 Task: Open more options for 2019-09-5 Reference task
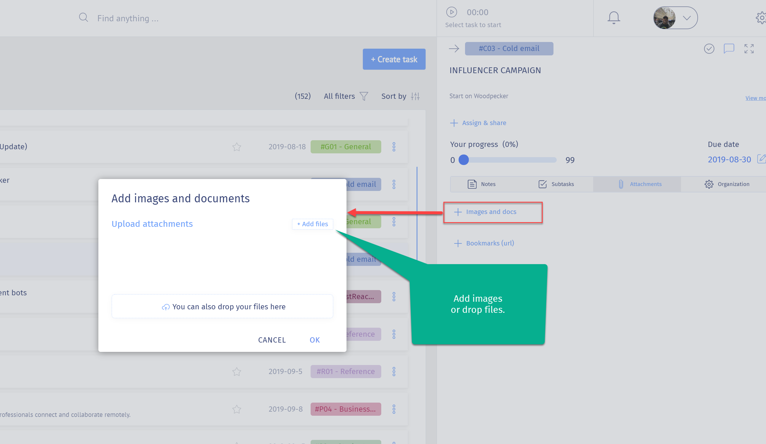click(394, 371)
